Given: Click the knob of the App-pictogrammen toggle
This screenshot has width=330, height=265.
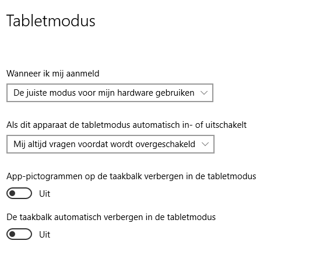Looking at the screenshot, I should [x=13, y=193].
